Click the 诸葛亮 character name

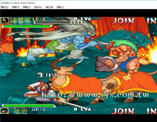pos(21,20)
